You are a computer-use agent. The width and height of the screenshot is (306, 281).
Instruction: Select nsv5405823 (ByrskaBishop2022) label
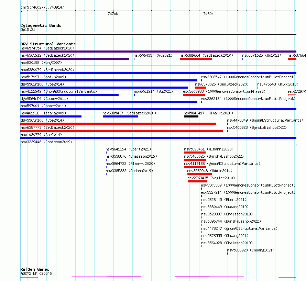256,127
